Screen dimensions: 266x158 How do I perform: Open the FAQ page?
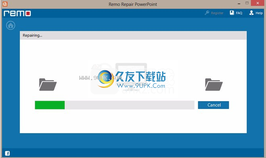[236, 13]
